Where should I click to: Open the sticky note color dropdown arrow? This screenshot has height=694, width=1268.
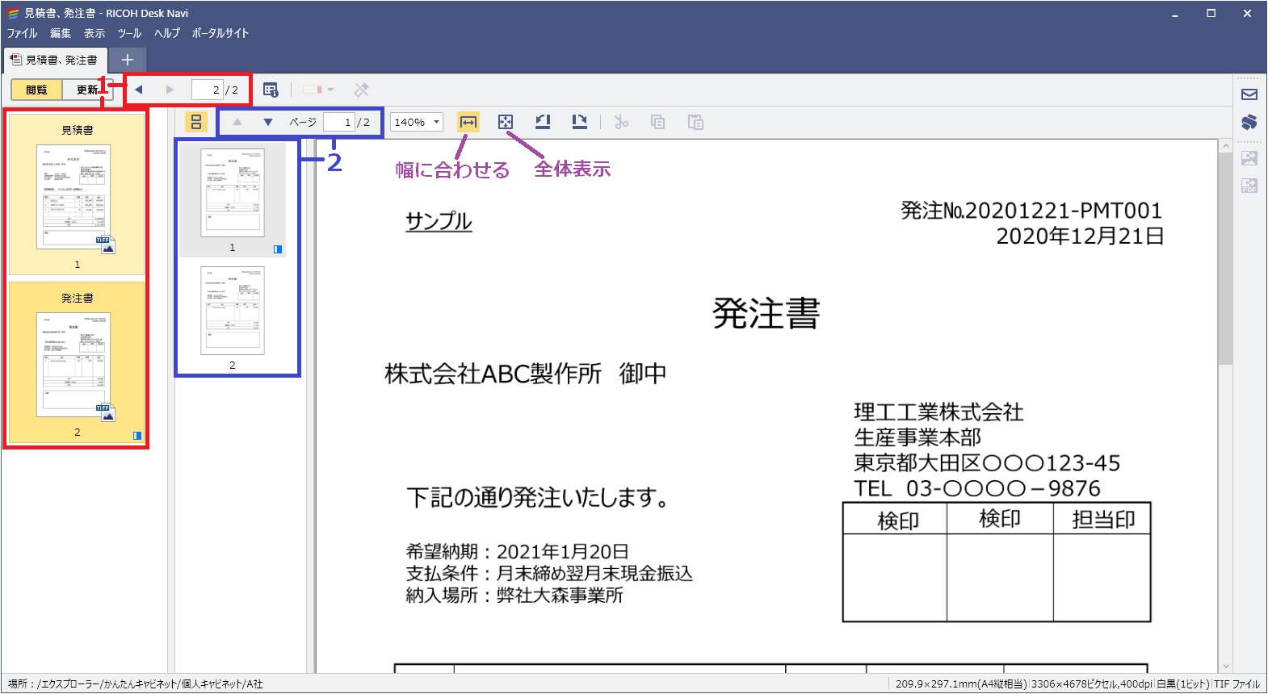[x=330, y=90]
